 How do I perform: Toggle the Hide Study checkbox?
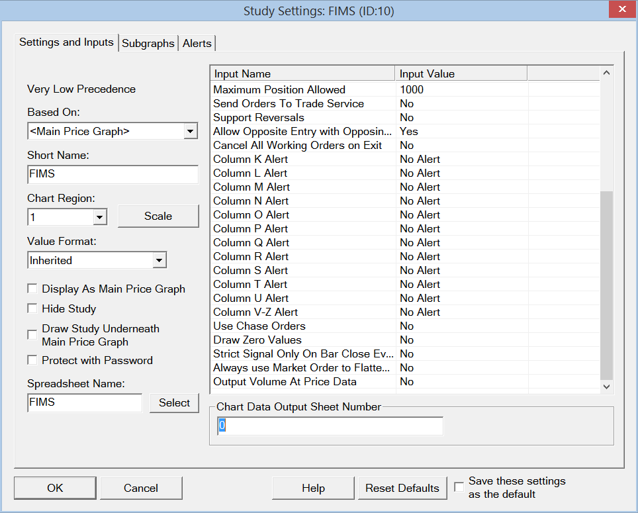click(x=32, y=308)
